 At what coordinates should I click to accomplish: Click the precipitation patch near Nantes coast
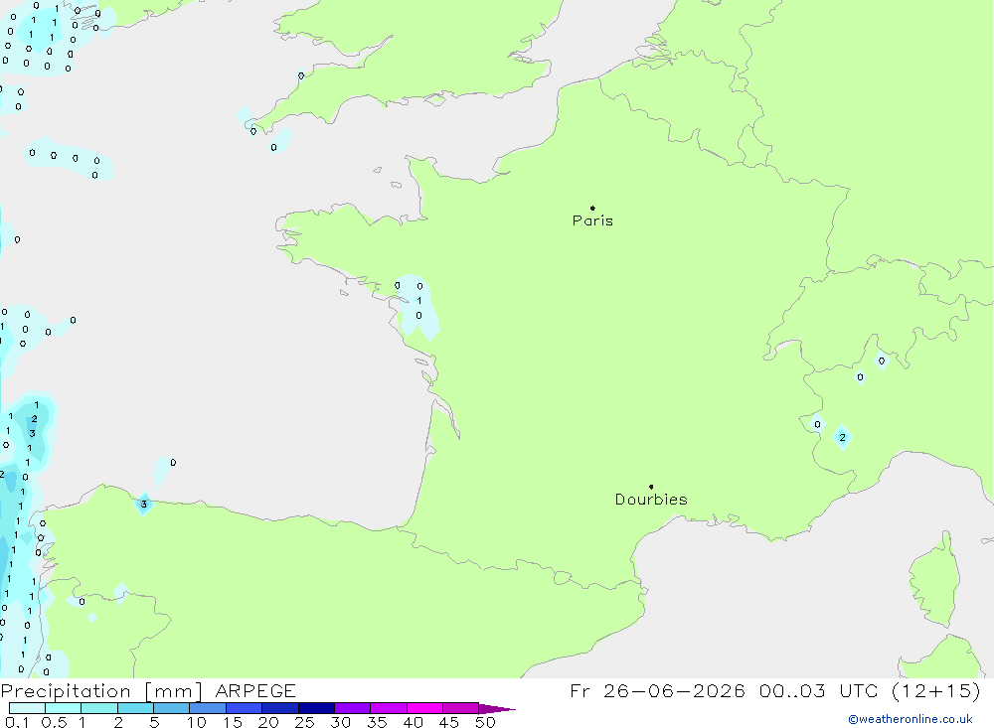tap(414, 305)
